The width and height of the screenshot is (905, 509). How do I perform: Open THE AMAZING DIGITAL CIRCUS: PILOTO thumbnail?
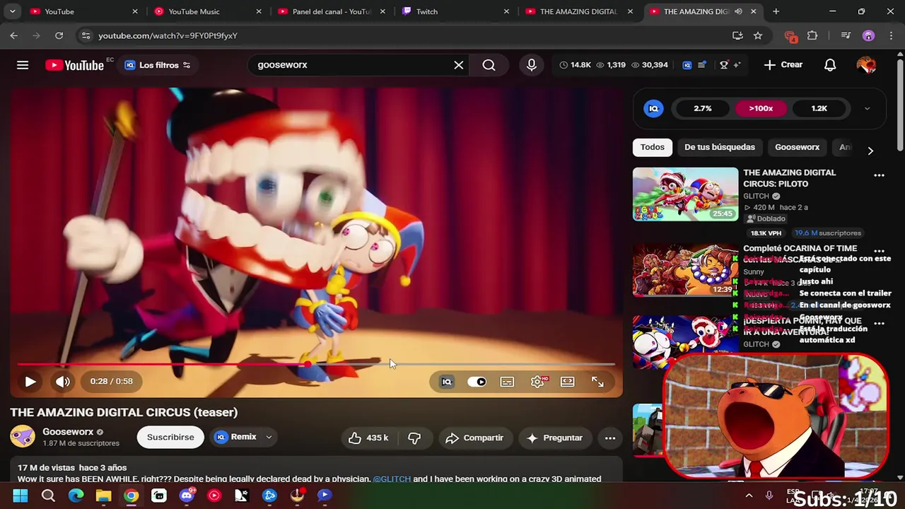685,194
